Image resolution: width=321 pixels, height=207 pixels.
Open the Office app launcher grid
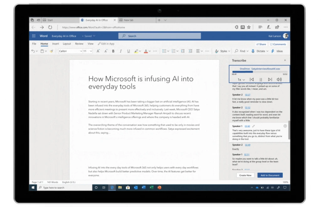click(34, 36)
